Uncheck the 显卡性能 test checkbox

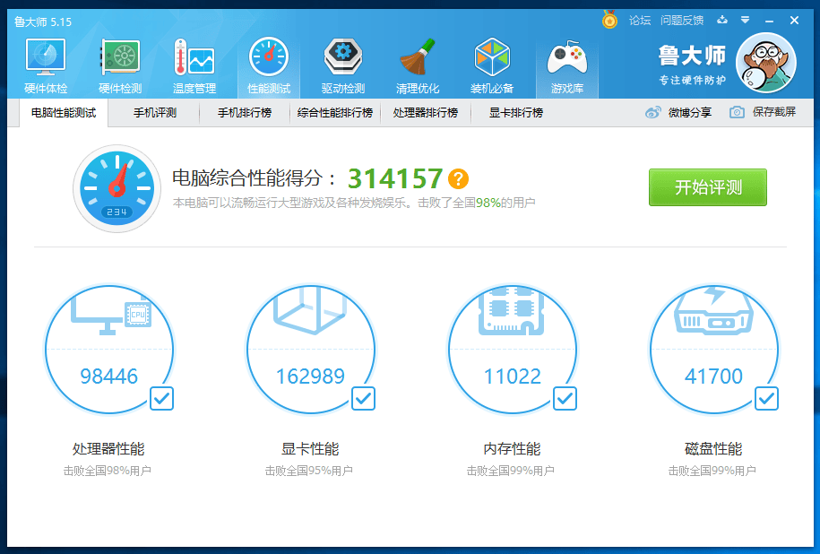click(x=363, y=399)
